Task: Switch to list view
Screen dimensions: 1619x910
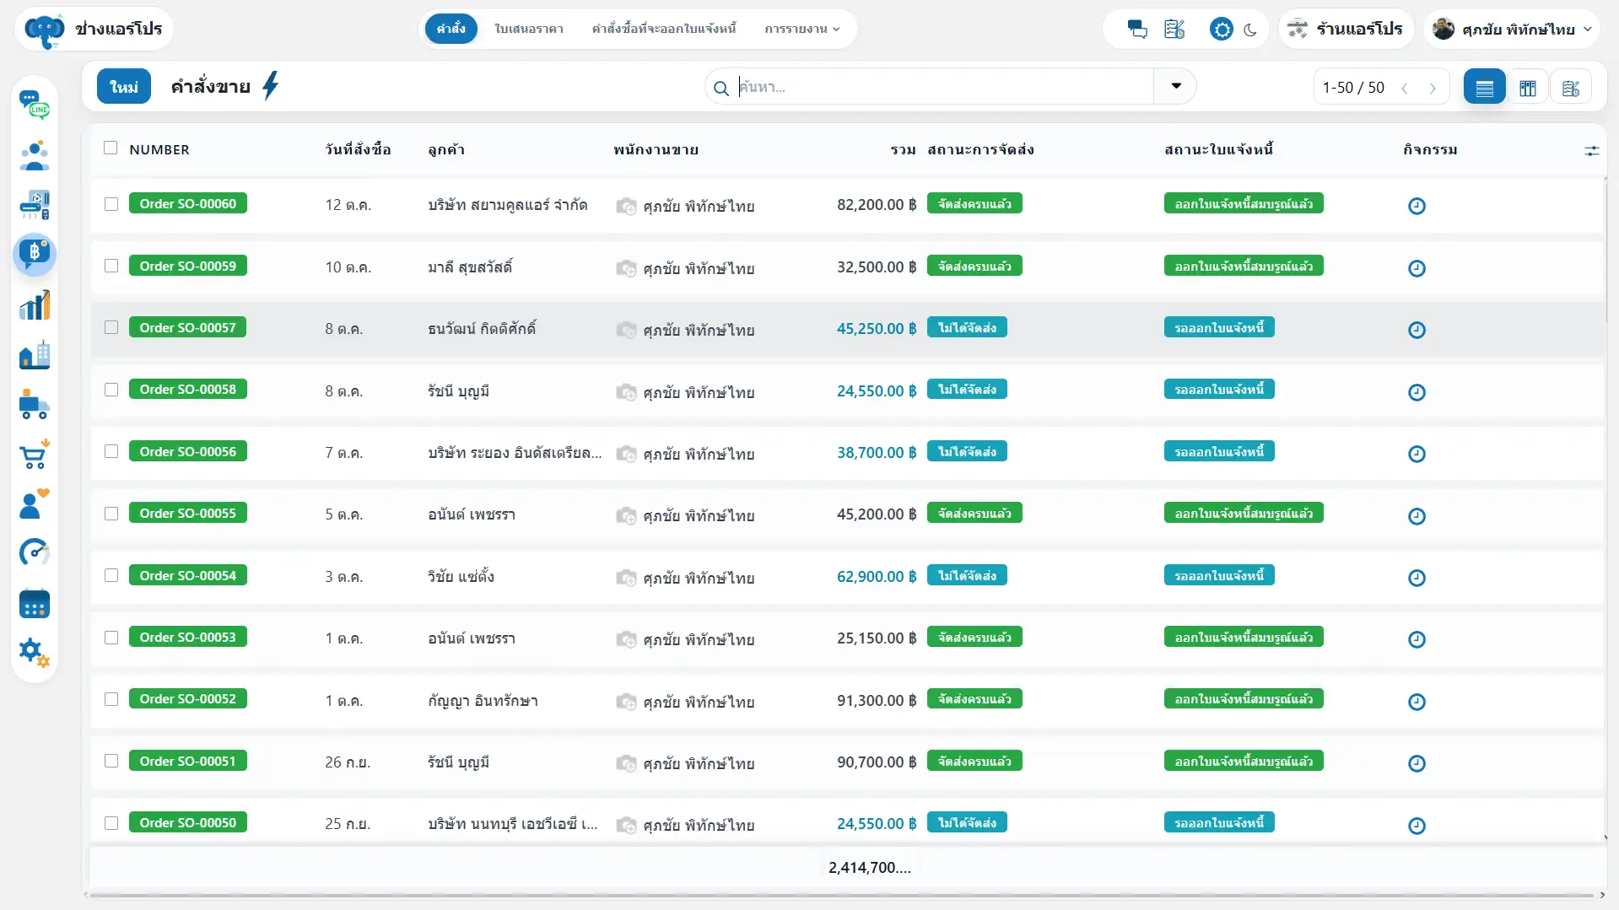Action: [1484, 87]
